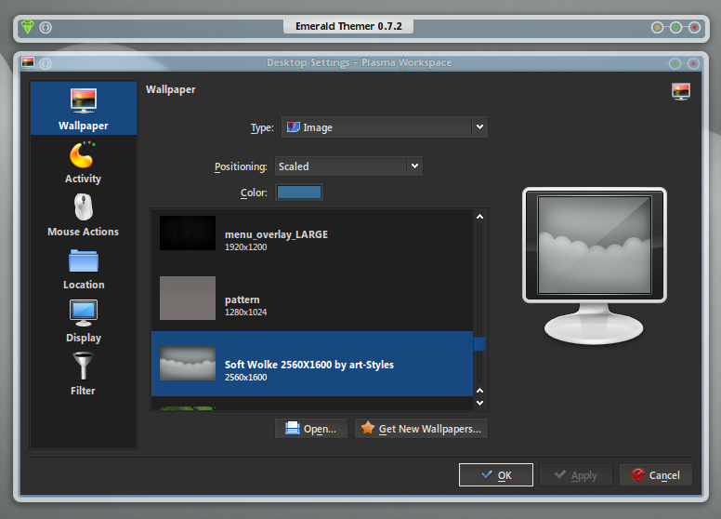The image size is (721, 519).
Task: Open the Filter settings page
Action: [x=84, y=374]
